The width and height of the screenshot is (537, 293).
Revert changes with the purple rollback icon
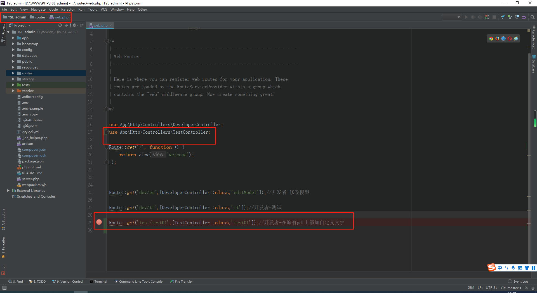pos(524,17)
